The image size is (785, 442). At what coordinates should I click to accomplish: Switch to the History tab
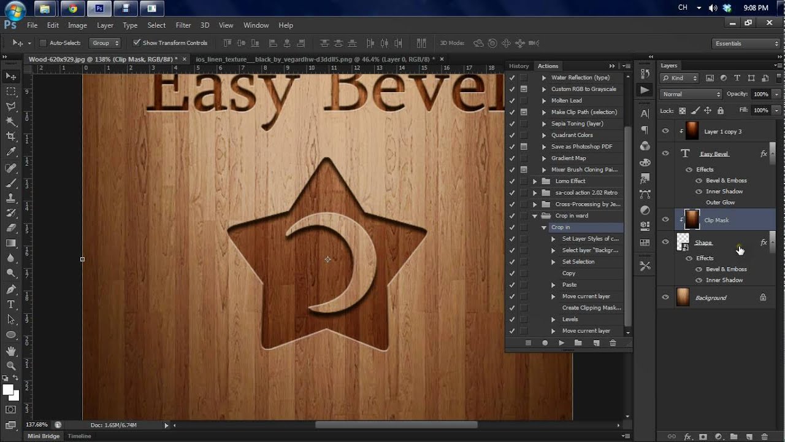[x=519, y=66]
